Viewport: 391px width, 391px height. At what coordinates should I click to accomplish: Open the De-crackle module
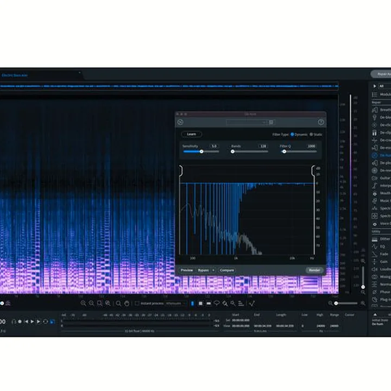381,140
